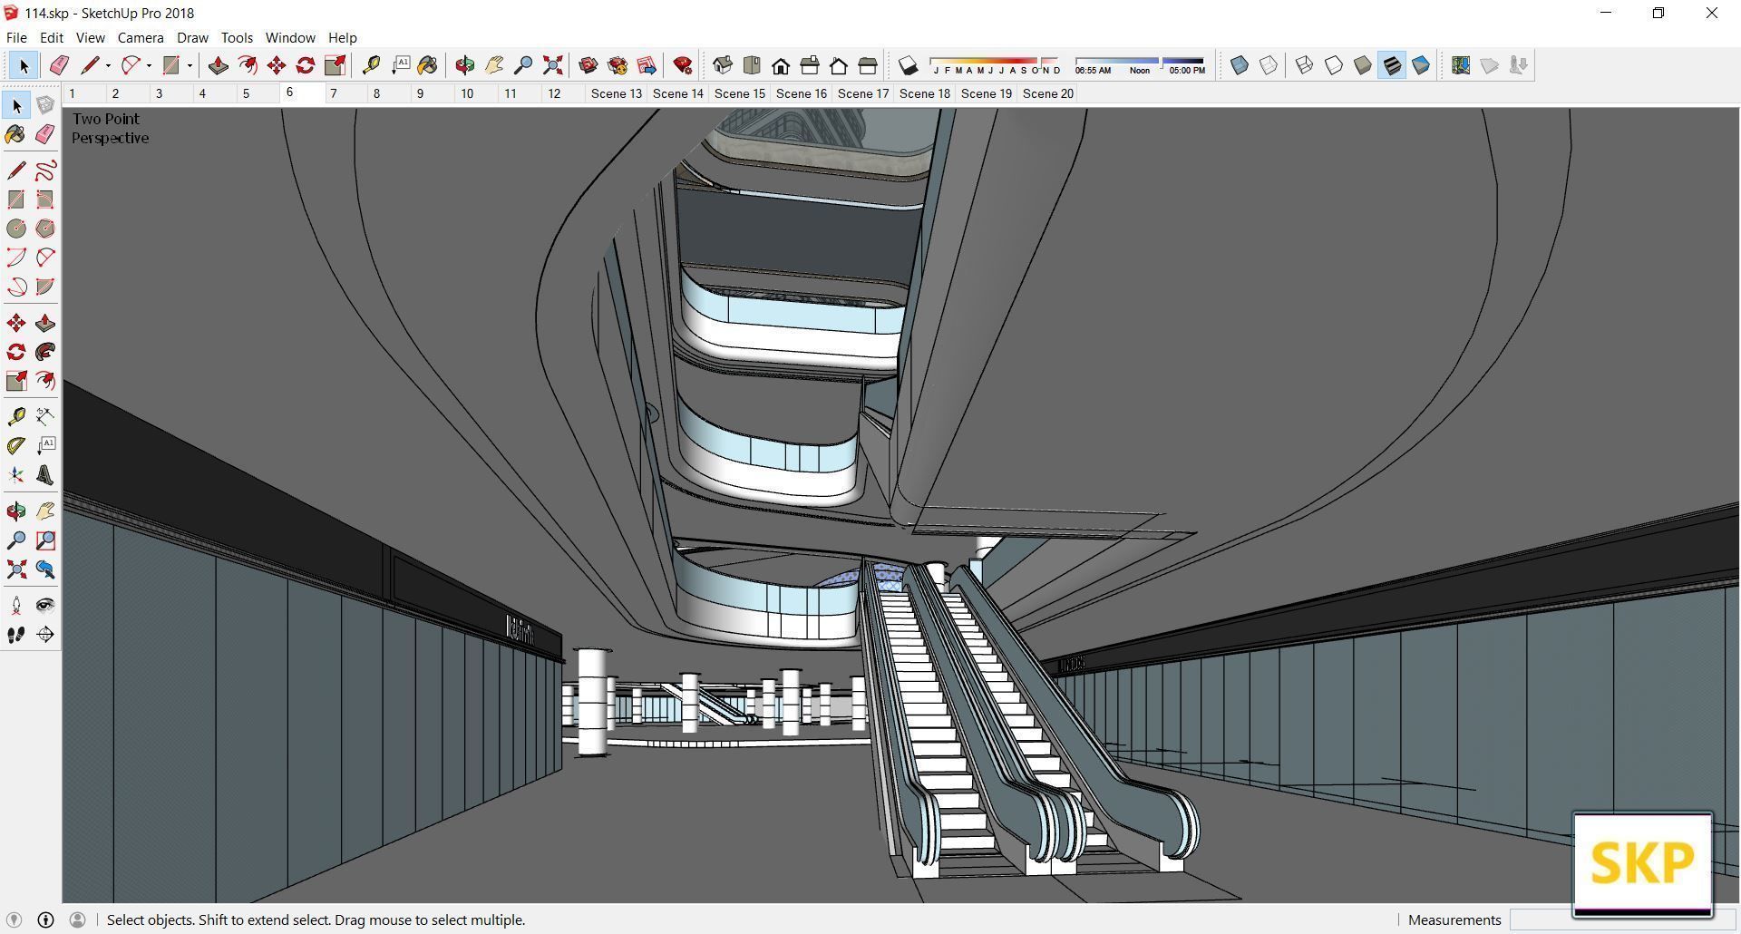
Task: Pick the Protractor tool
Action: [16, 445]
